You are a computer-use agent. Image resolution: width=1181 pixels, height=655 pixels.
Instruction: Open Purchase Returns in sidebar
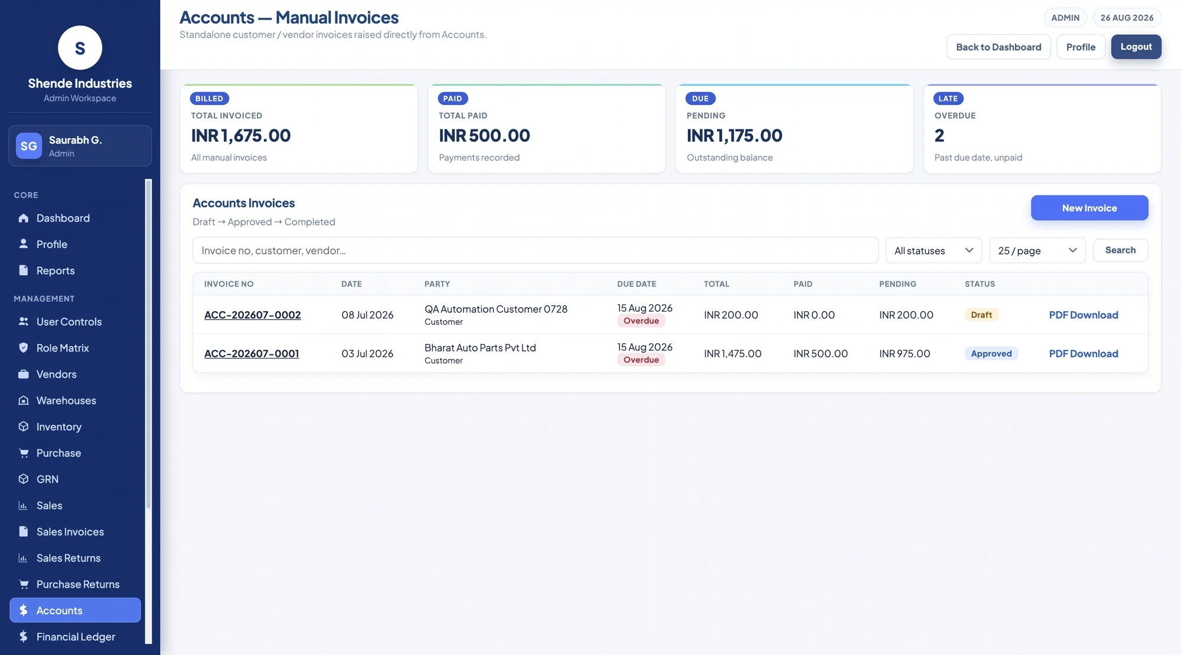(x=75, y=584)
